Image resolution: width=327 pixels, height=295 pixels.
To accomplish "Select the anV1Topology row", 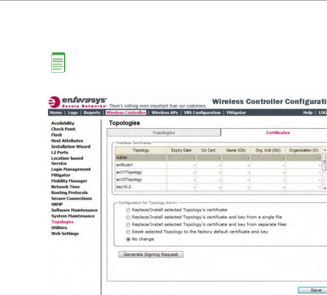I will [218, 172].
